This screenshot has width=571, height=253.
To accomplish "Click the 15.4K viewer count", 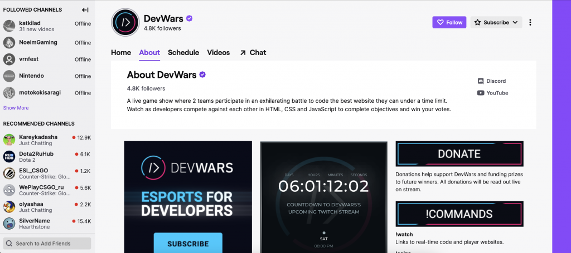I will 84,221.
